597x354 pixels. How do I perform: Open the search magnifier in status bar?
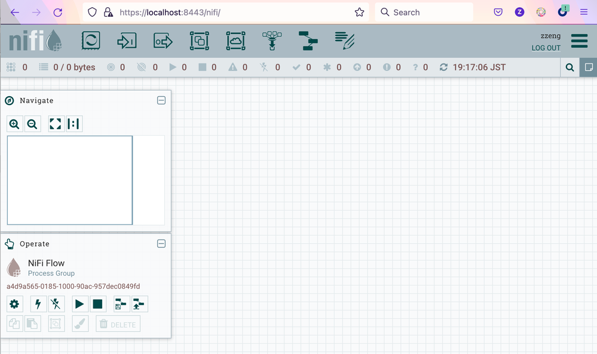point(570,67)
